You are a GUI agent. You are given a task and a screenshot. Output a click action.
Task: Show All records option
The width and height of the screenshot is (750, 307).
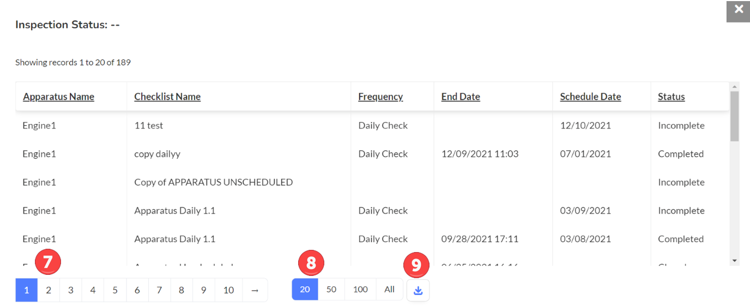(x=389, y=290)
